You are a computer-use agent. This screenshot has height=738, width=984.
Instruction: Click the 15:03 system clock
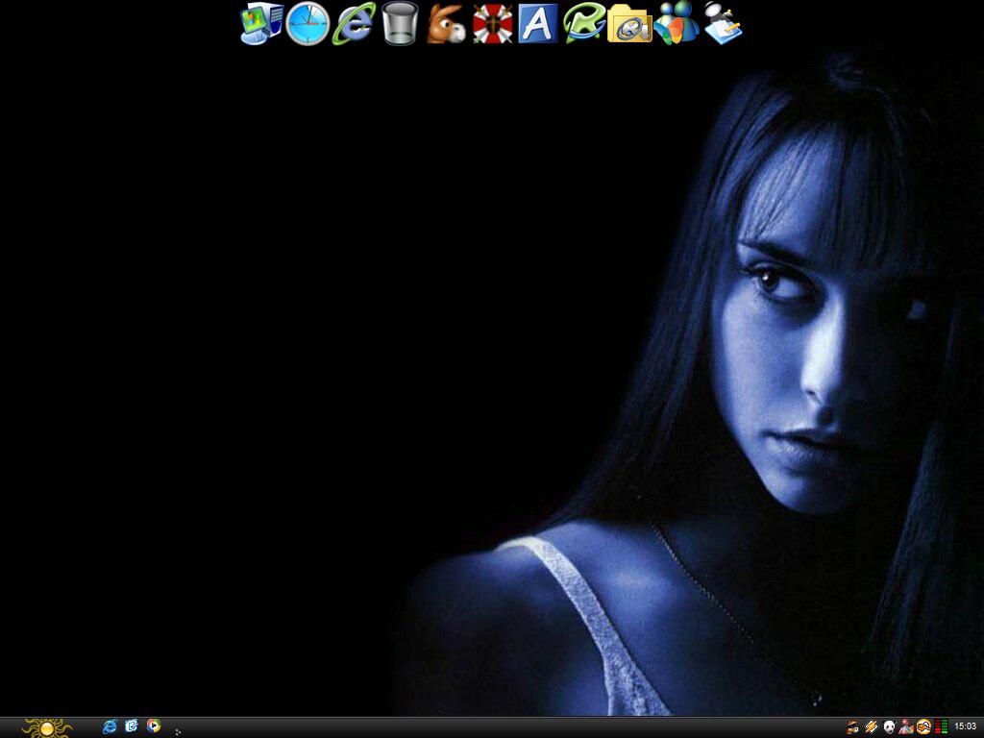(965, 727)
